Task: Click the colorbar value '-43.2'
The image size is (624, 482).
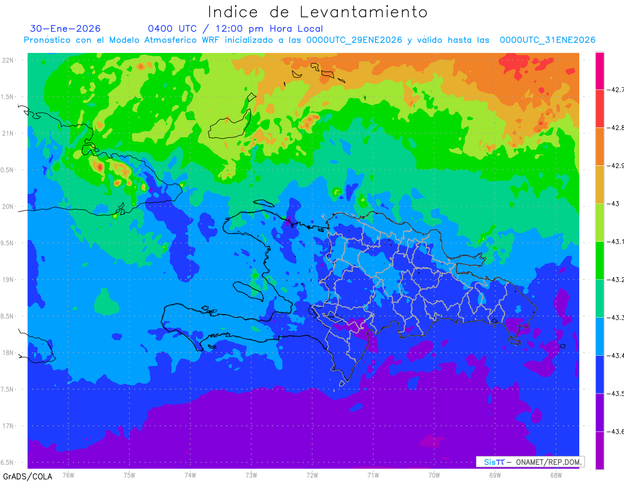Action: [x=617, y=279]
